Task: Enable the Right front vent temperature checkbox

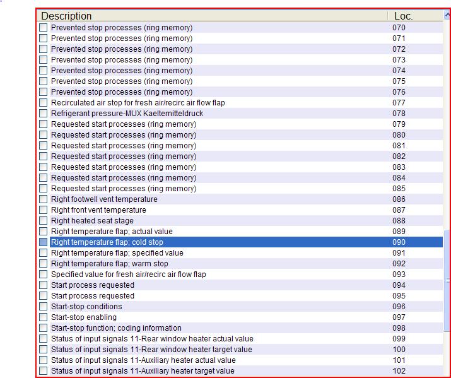Action: click(x=43, y=210)
